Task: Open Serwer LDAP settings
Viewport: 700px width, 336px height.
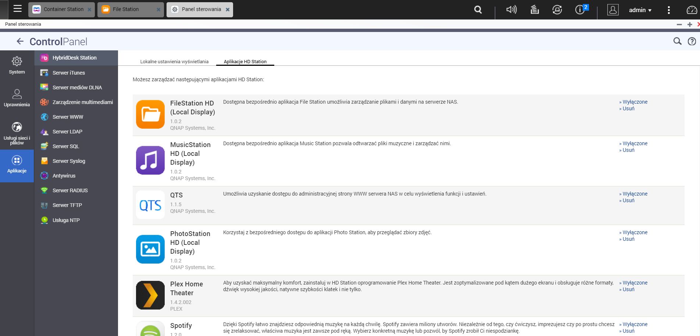Action: [76, 132]
